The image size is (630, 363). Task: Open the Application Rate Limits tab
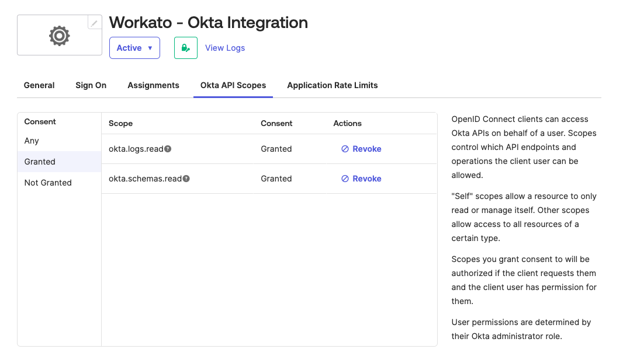coord(332,85)
